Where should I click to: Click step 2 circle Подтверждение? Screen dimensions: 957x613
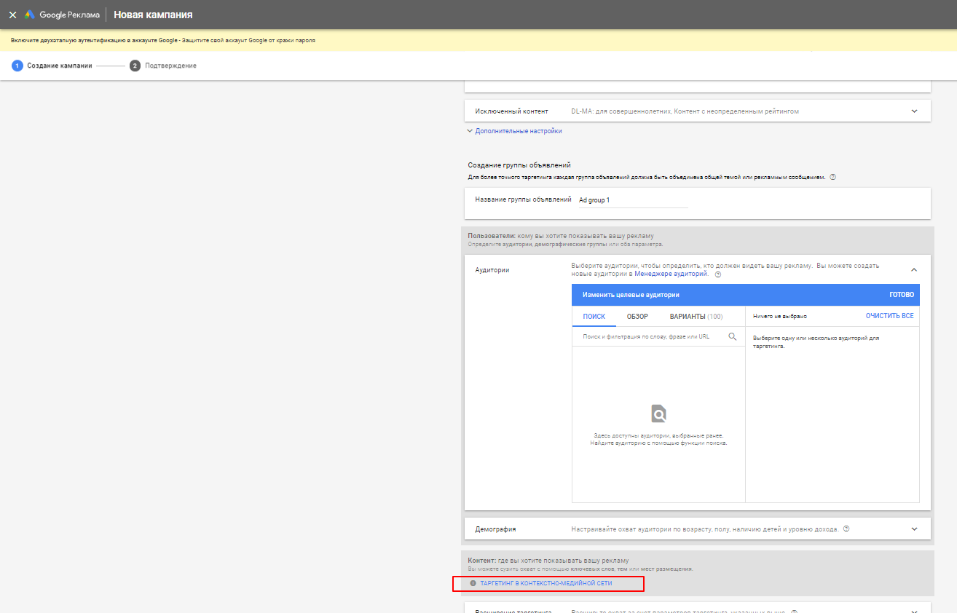(135, 66)
